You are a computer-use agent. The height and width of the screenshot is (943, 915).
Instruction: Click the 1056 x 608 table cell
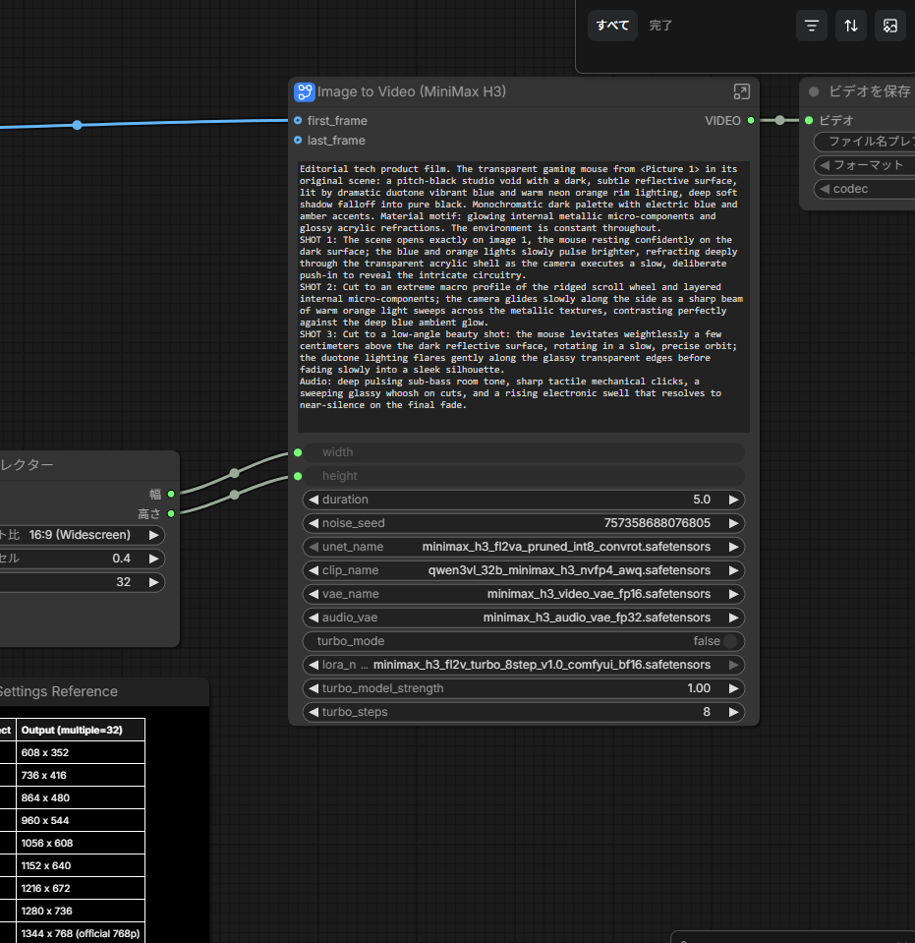81,843
